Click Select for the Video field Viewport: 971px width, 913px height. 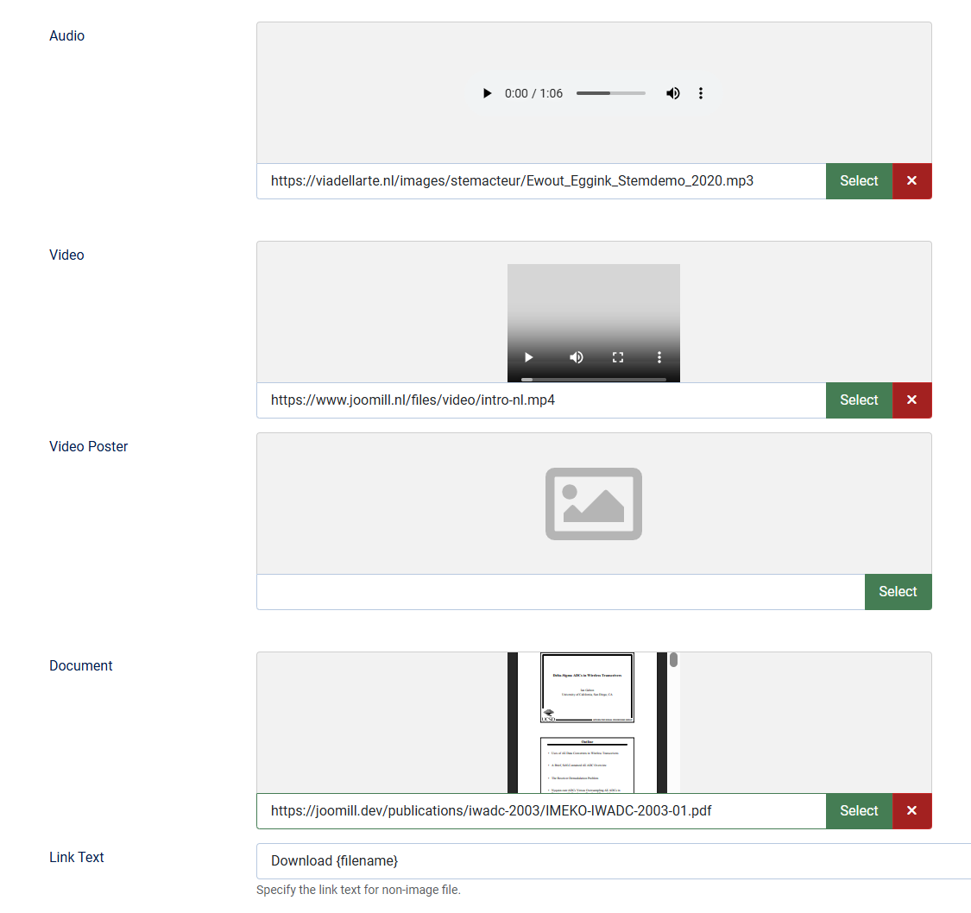tap(858, 400)
